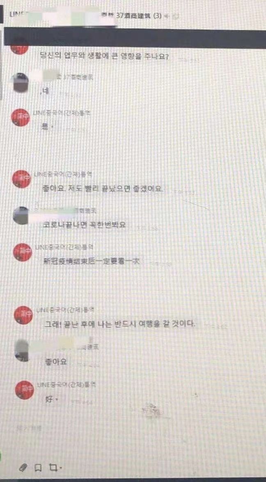This screenshot has height=482, width=266.
Task: Click the user avatar beside "코로나끝나면 꼭한번봐요"
Action: tap(21, 215)
